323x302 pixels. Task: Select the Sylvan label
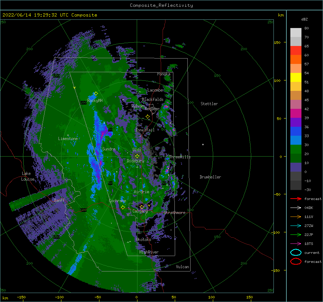coord(137,106)
